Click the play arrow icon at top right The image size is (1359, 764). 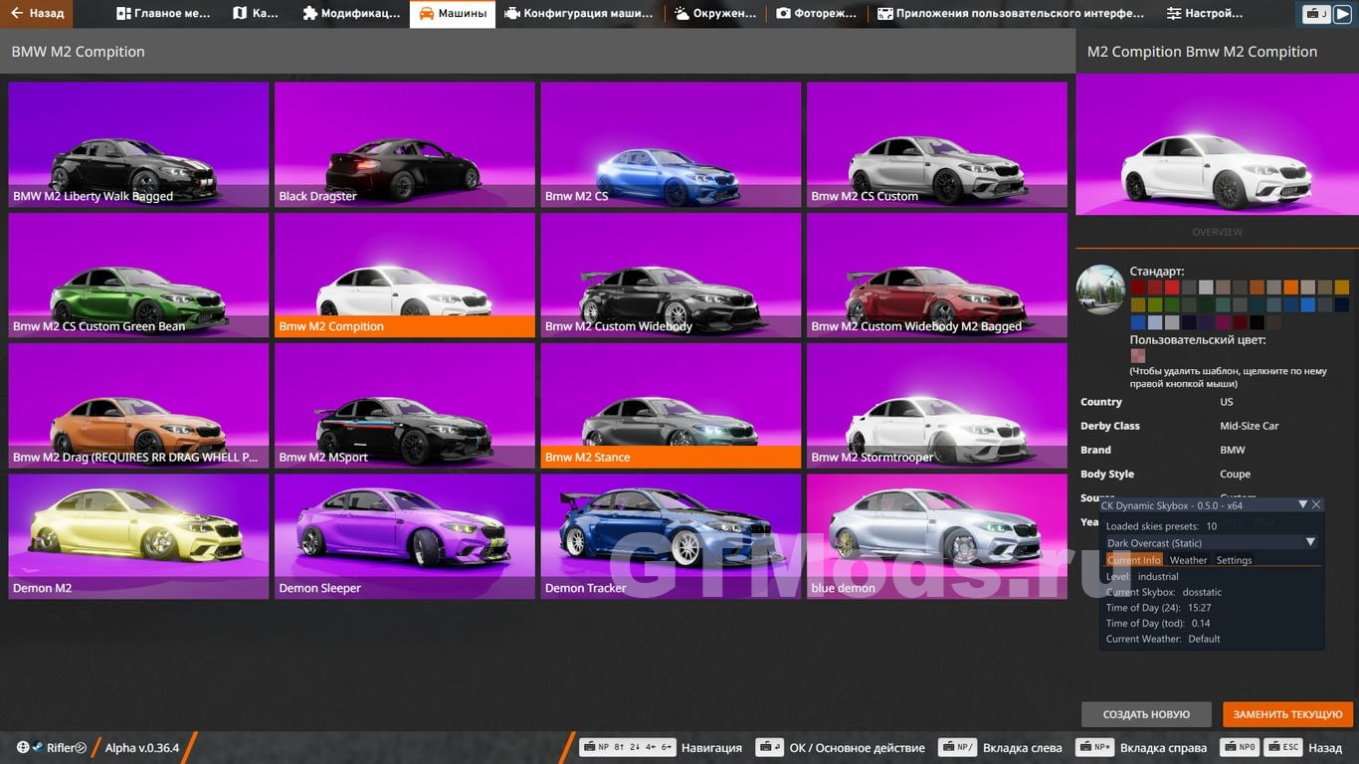pyautogui.click(x=1343, y=14)
